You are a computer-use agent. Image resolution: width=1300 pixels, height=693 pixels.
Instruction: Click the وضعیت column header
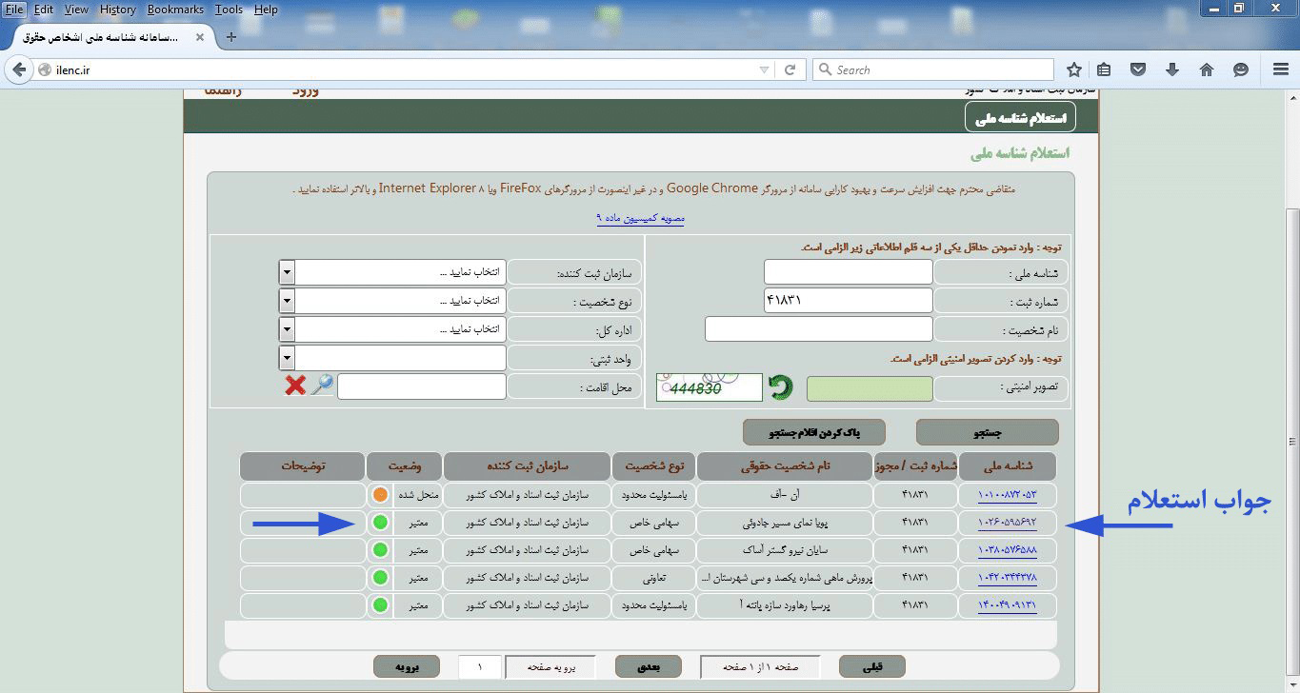click(405, 466)
